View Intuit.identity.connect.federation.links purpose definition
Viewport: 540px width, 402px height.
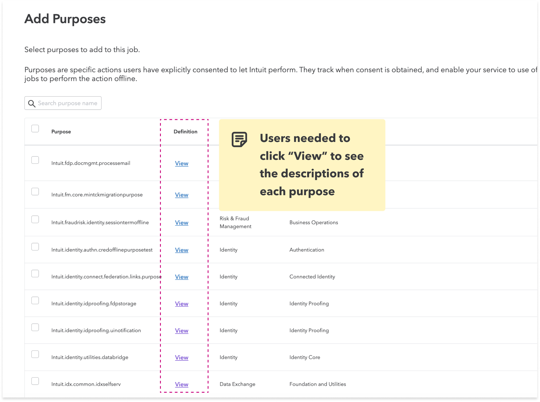pyautogui.click(x=182, y=277)
